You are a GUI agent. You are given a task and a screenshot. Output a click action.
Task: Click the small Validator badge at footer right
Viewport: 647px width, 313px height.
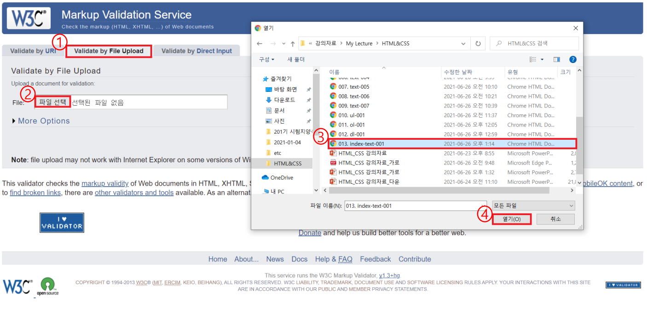point(623,285)
